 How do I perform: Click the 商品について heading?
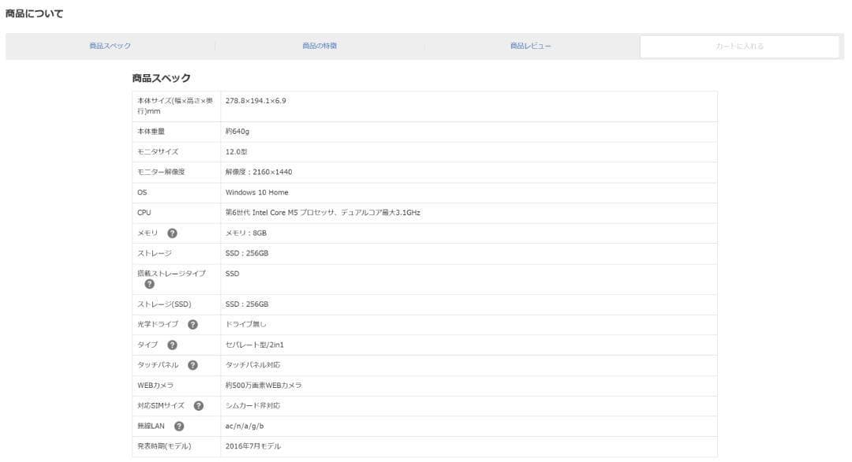tap(35, 13)
